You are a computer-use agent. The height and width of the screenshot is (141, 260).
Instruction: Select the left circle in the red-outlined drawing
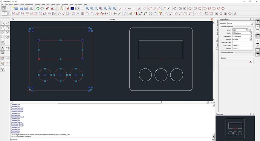[x=45, y=75]
